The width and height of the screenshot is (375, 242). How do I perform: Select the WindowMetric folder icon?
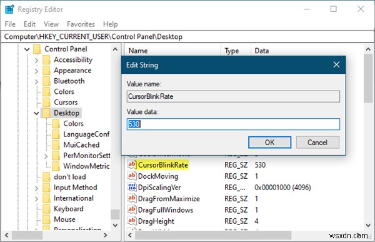(56, 166)
